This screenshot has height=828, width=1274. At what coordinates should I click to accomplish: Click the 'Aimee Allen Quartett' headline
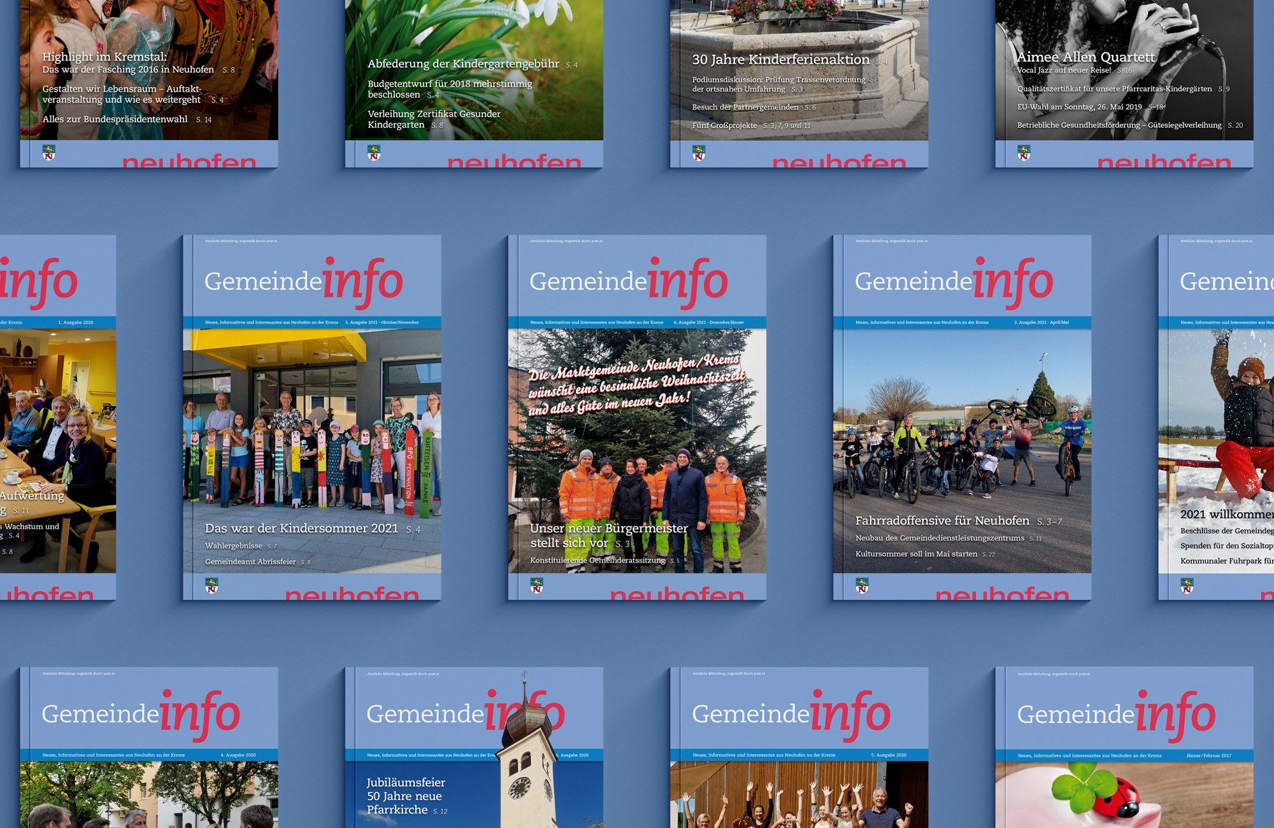point(1085,57)
